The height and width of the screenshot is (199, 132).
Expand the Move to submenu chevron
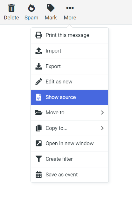[102, 113]
